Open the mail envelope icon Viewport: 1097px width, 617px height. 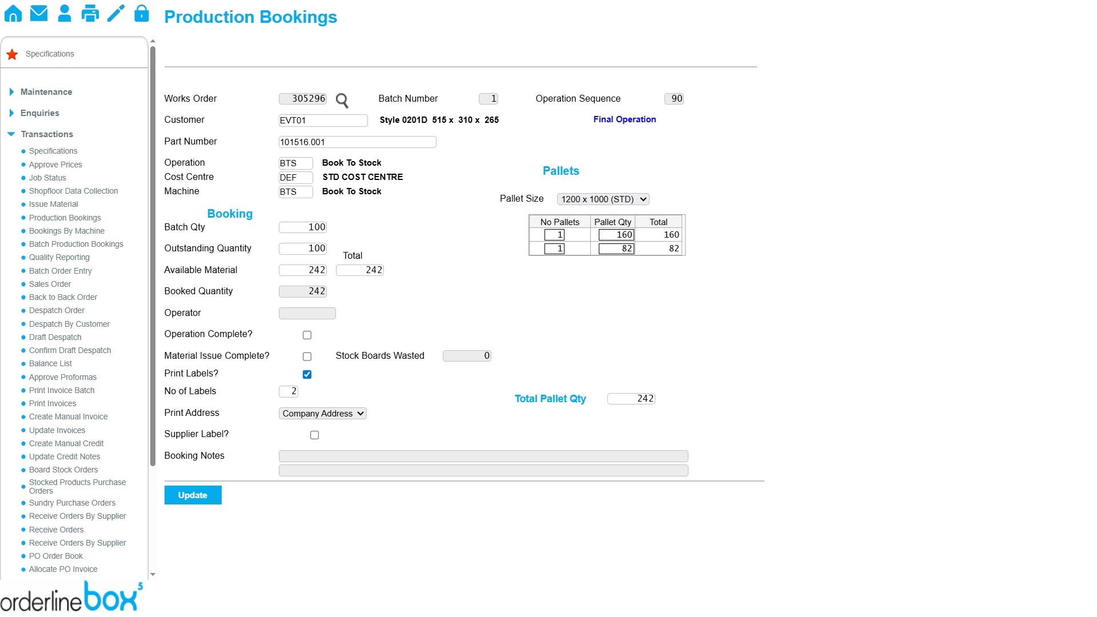[39, 13]
